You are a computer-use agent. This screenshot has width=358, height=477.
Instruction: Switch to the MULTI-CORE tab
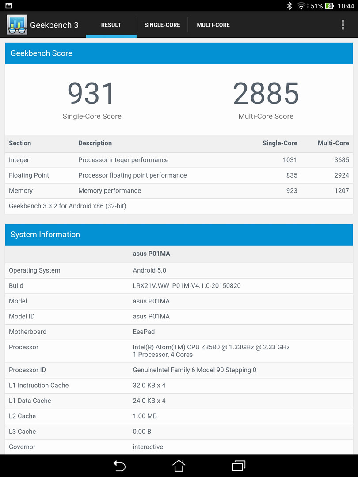click(x=213, y=25)
